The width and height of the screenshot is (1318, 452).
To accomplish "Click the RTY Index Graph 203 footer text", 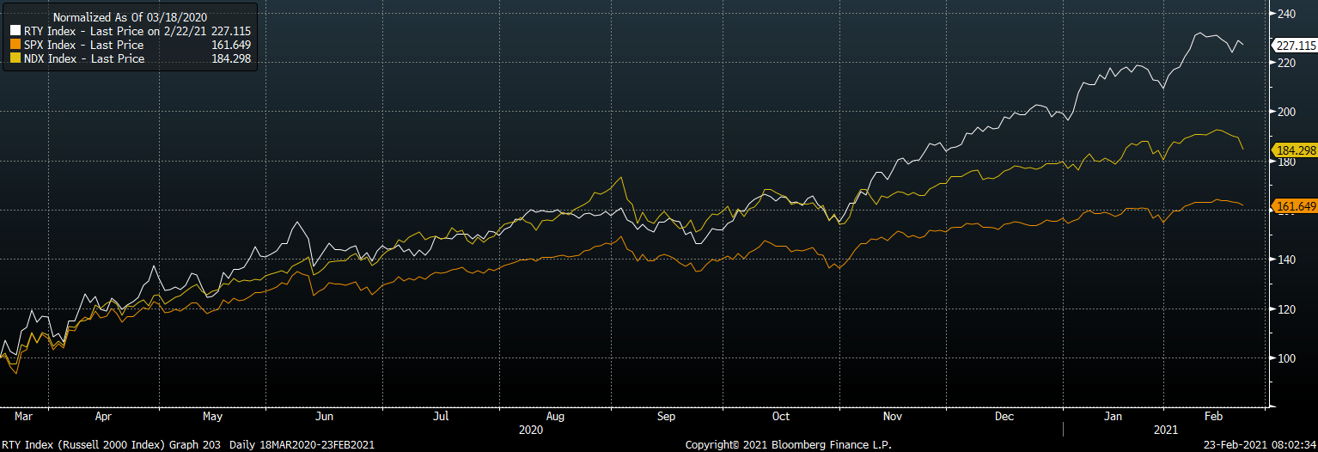I will point(111,445).
